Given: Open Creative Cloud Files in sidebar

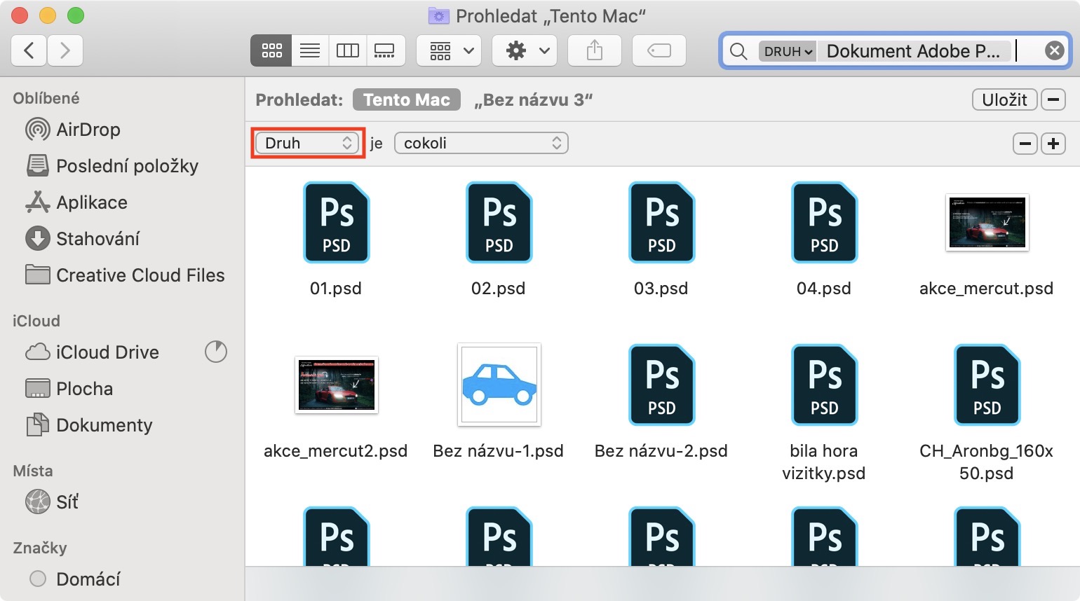Looking at the screenshot, I should pyautogui.click(x=140, y=275).
